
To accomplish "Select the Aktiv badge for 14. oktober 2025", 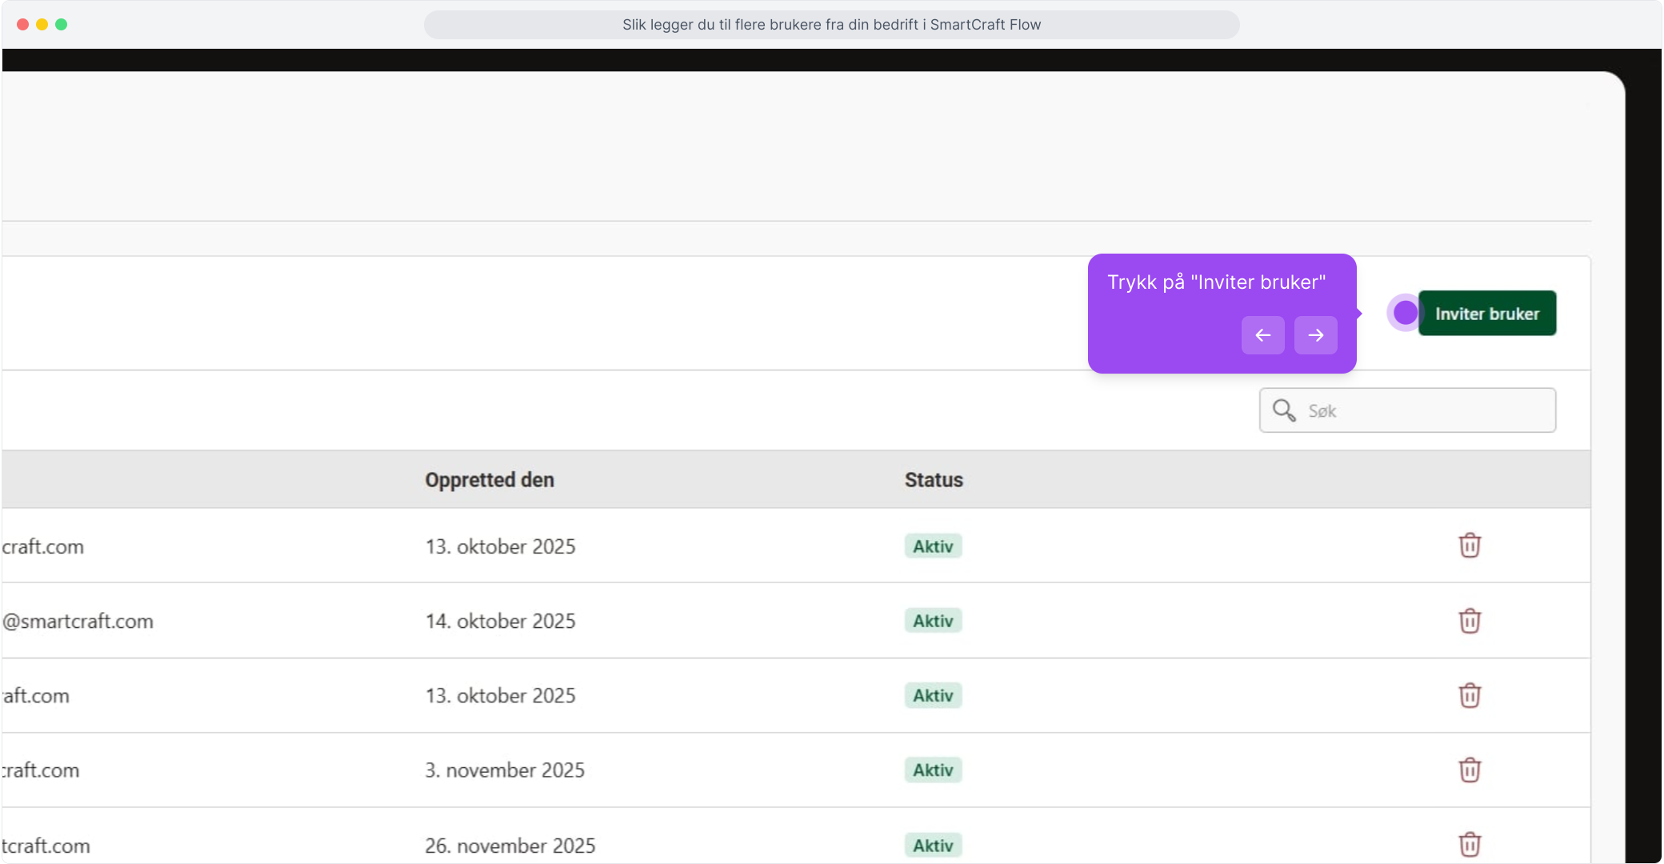I will pos(933,621).
